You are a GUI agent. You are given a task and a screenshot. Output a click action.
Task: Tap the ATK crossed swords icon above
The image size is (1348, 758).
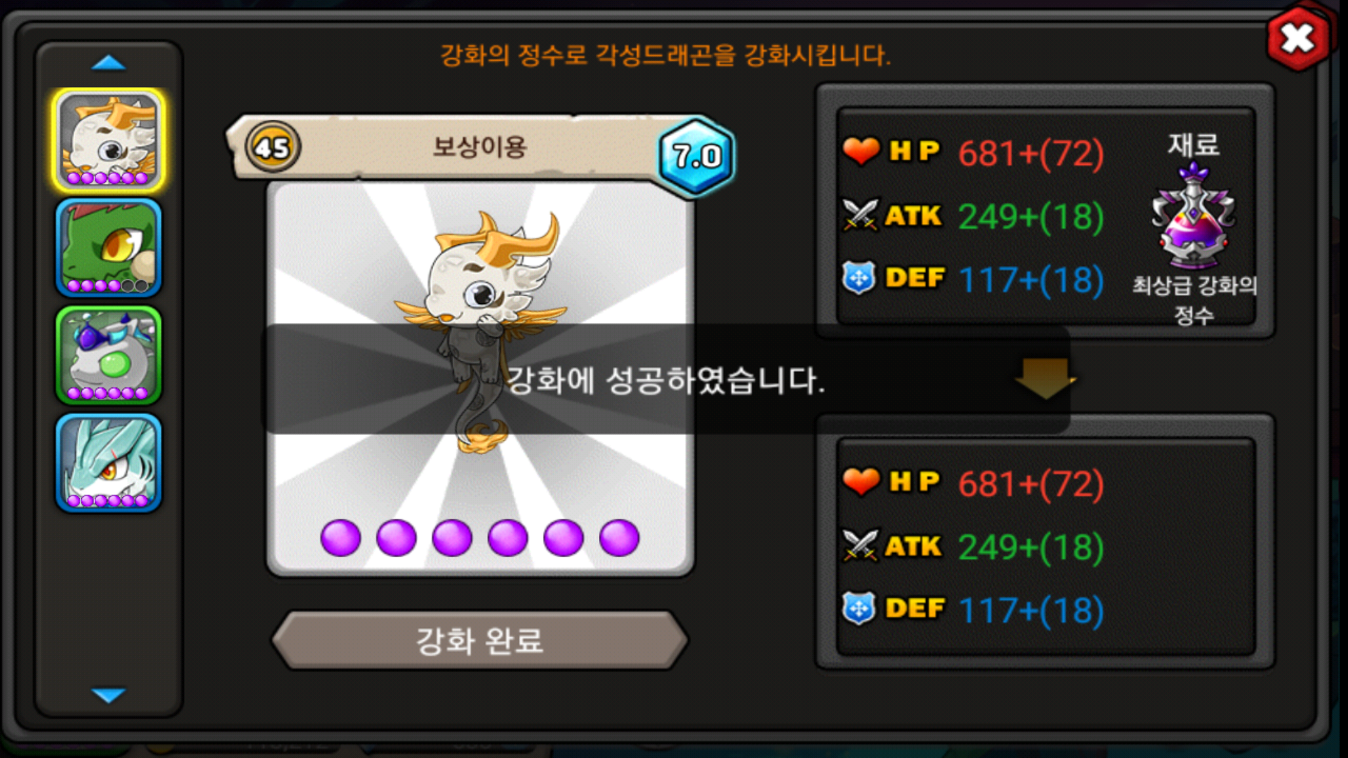tap(860, 215)
